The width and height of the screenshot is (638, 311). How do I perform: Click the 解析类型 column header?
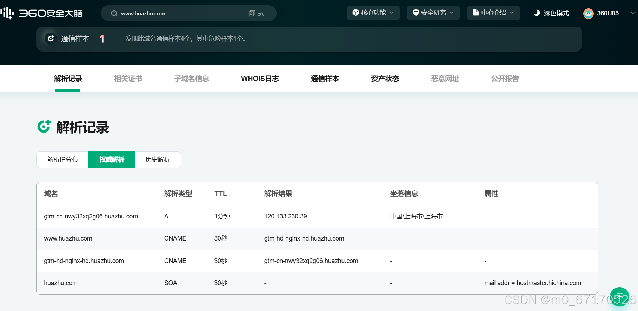[x=178, y=194]
